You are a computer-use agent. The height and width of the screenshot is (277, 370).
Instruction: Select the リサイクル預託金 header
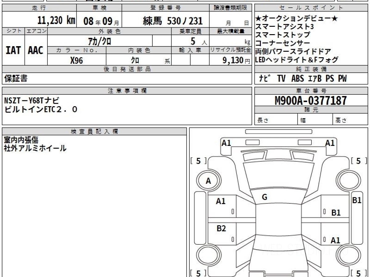pyautogui.click(x=231, y=50)
